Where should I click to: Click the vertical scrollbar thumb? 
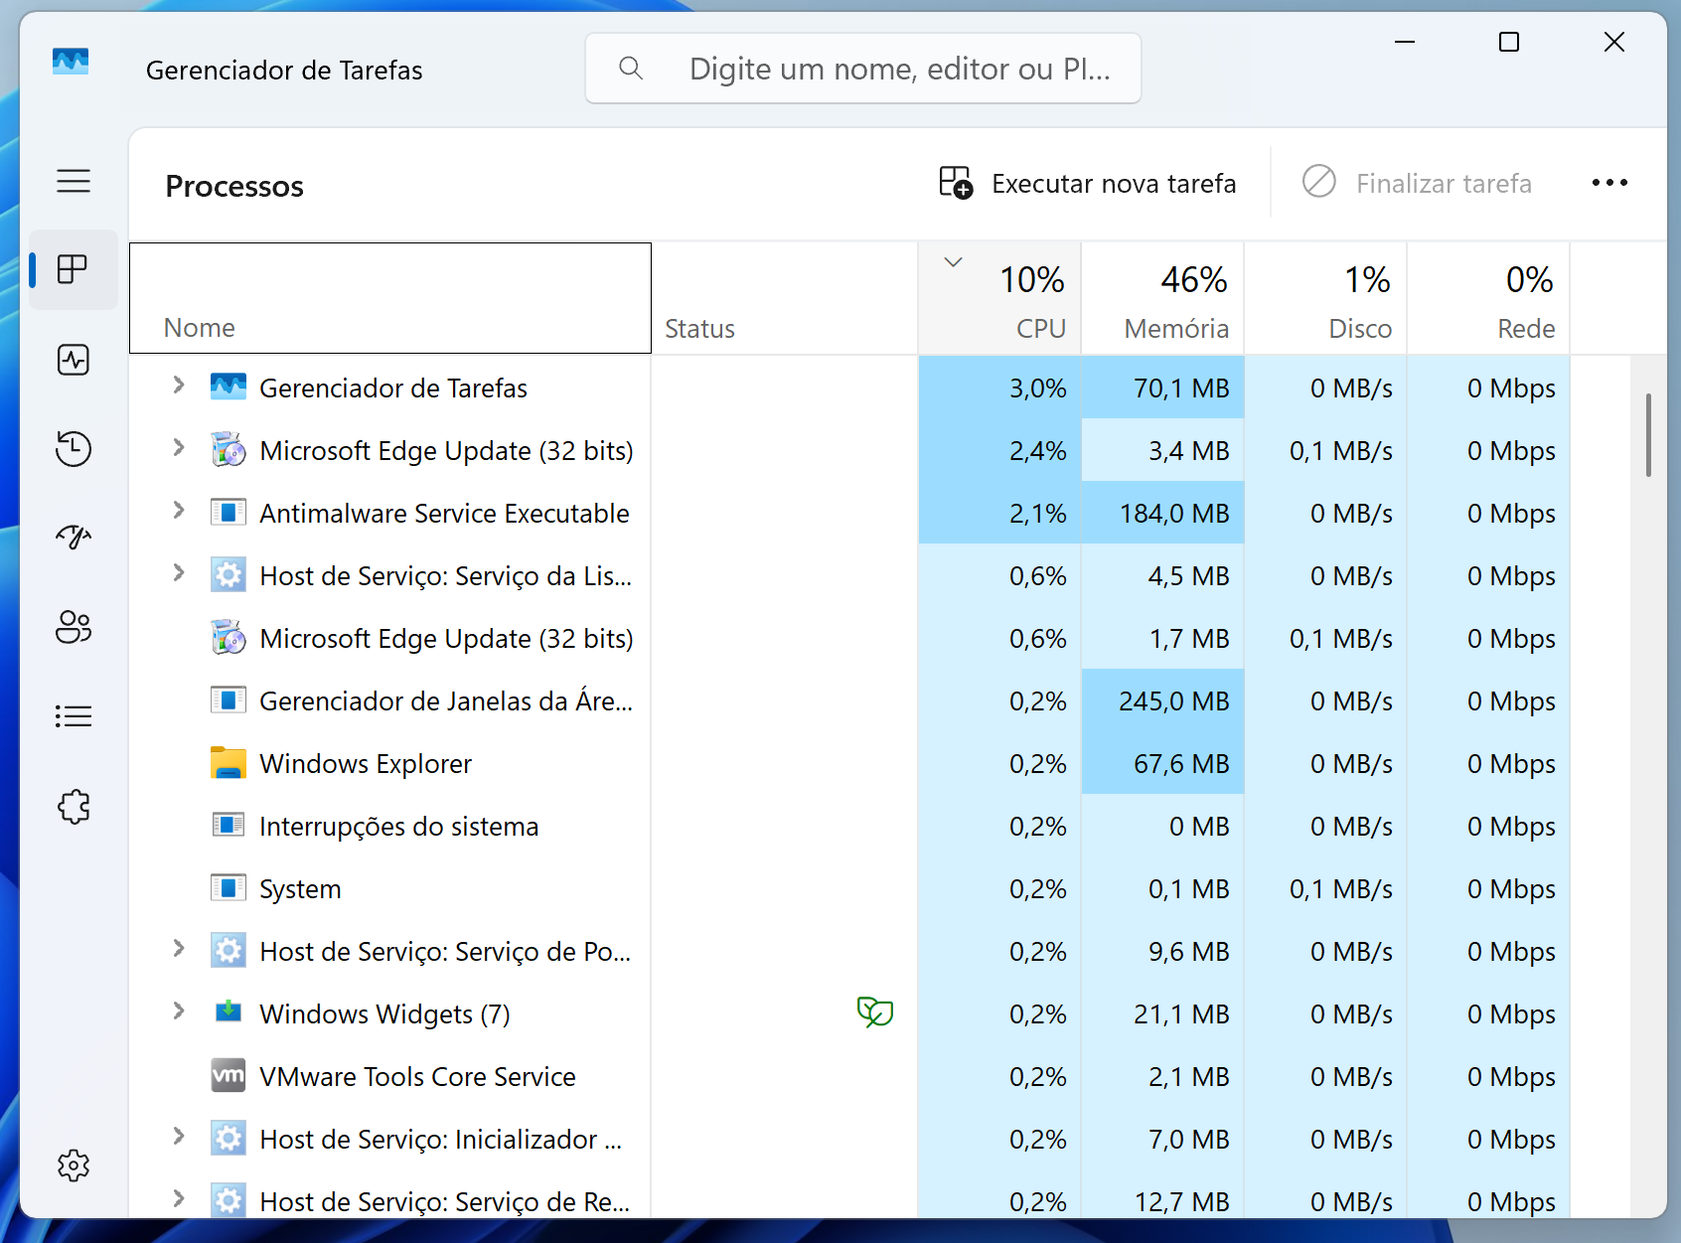1648,435
